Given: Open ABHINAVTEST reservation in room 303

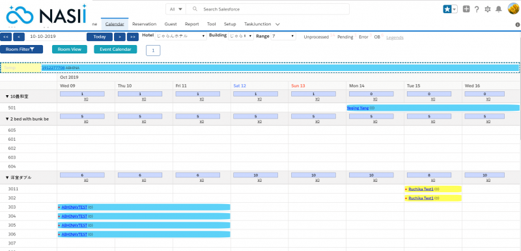Looking at the screenshot, I should coord(74,207).
